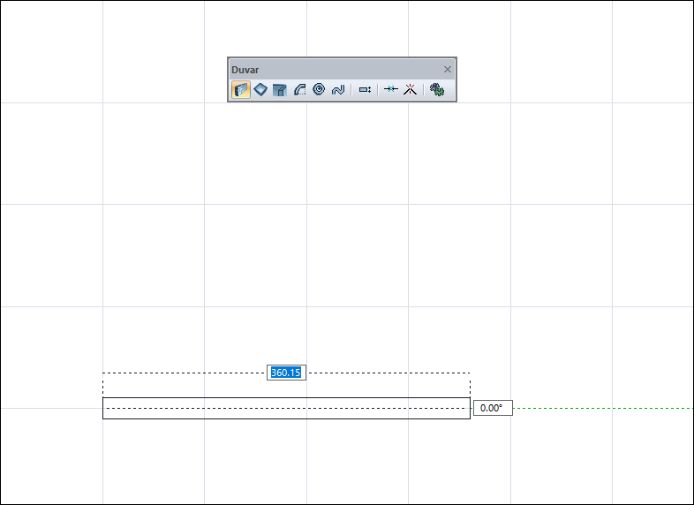Open wall settings gear icon
694x505 pixels.
[x=437, y=90]
